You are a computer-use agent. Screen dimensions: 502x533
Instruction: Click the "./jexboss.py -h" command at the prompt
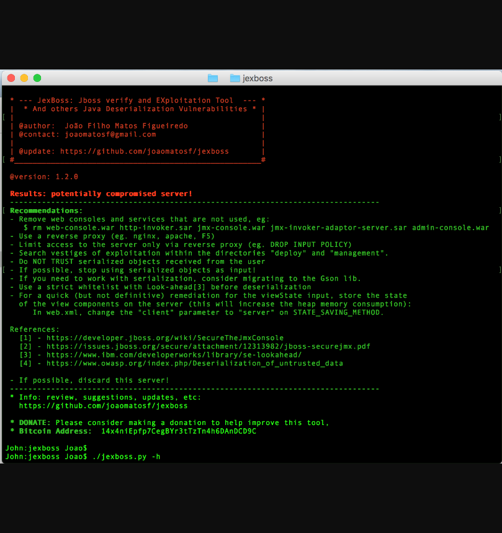pos(126,457)
